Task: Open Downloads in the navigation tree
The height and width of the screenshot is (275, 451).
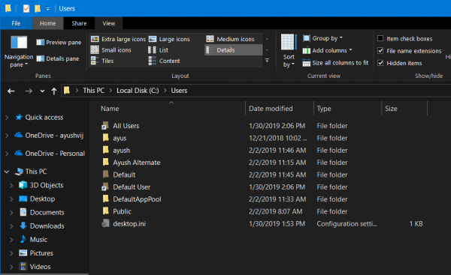Action: pyautogui.click(x=47, y=226)
